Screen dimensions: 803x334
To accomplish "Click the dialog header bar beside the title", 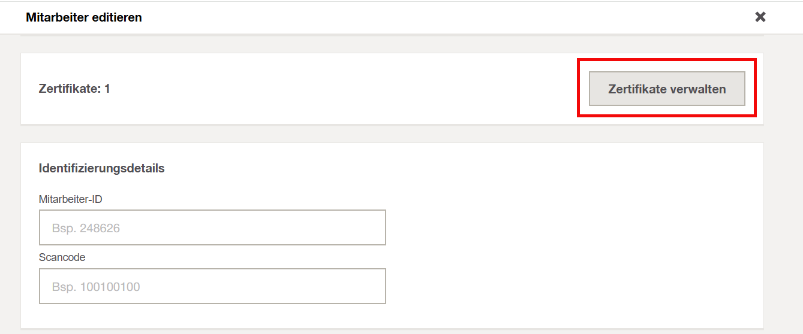I will [444, 17].
